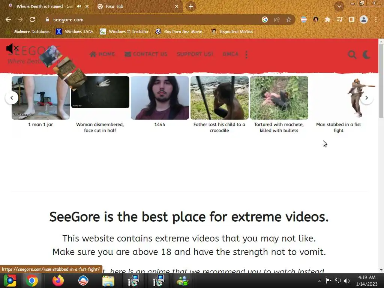Open the volume speaker tray icon
This screenshot has width=384, height=288.
click(x=347, y=280)
